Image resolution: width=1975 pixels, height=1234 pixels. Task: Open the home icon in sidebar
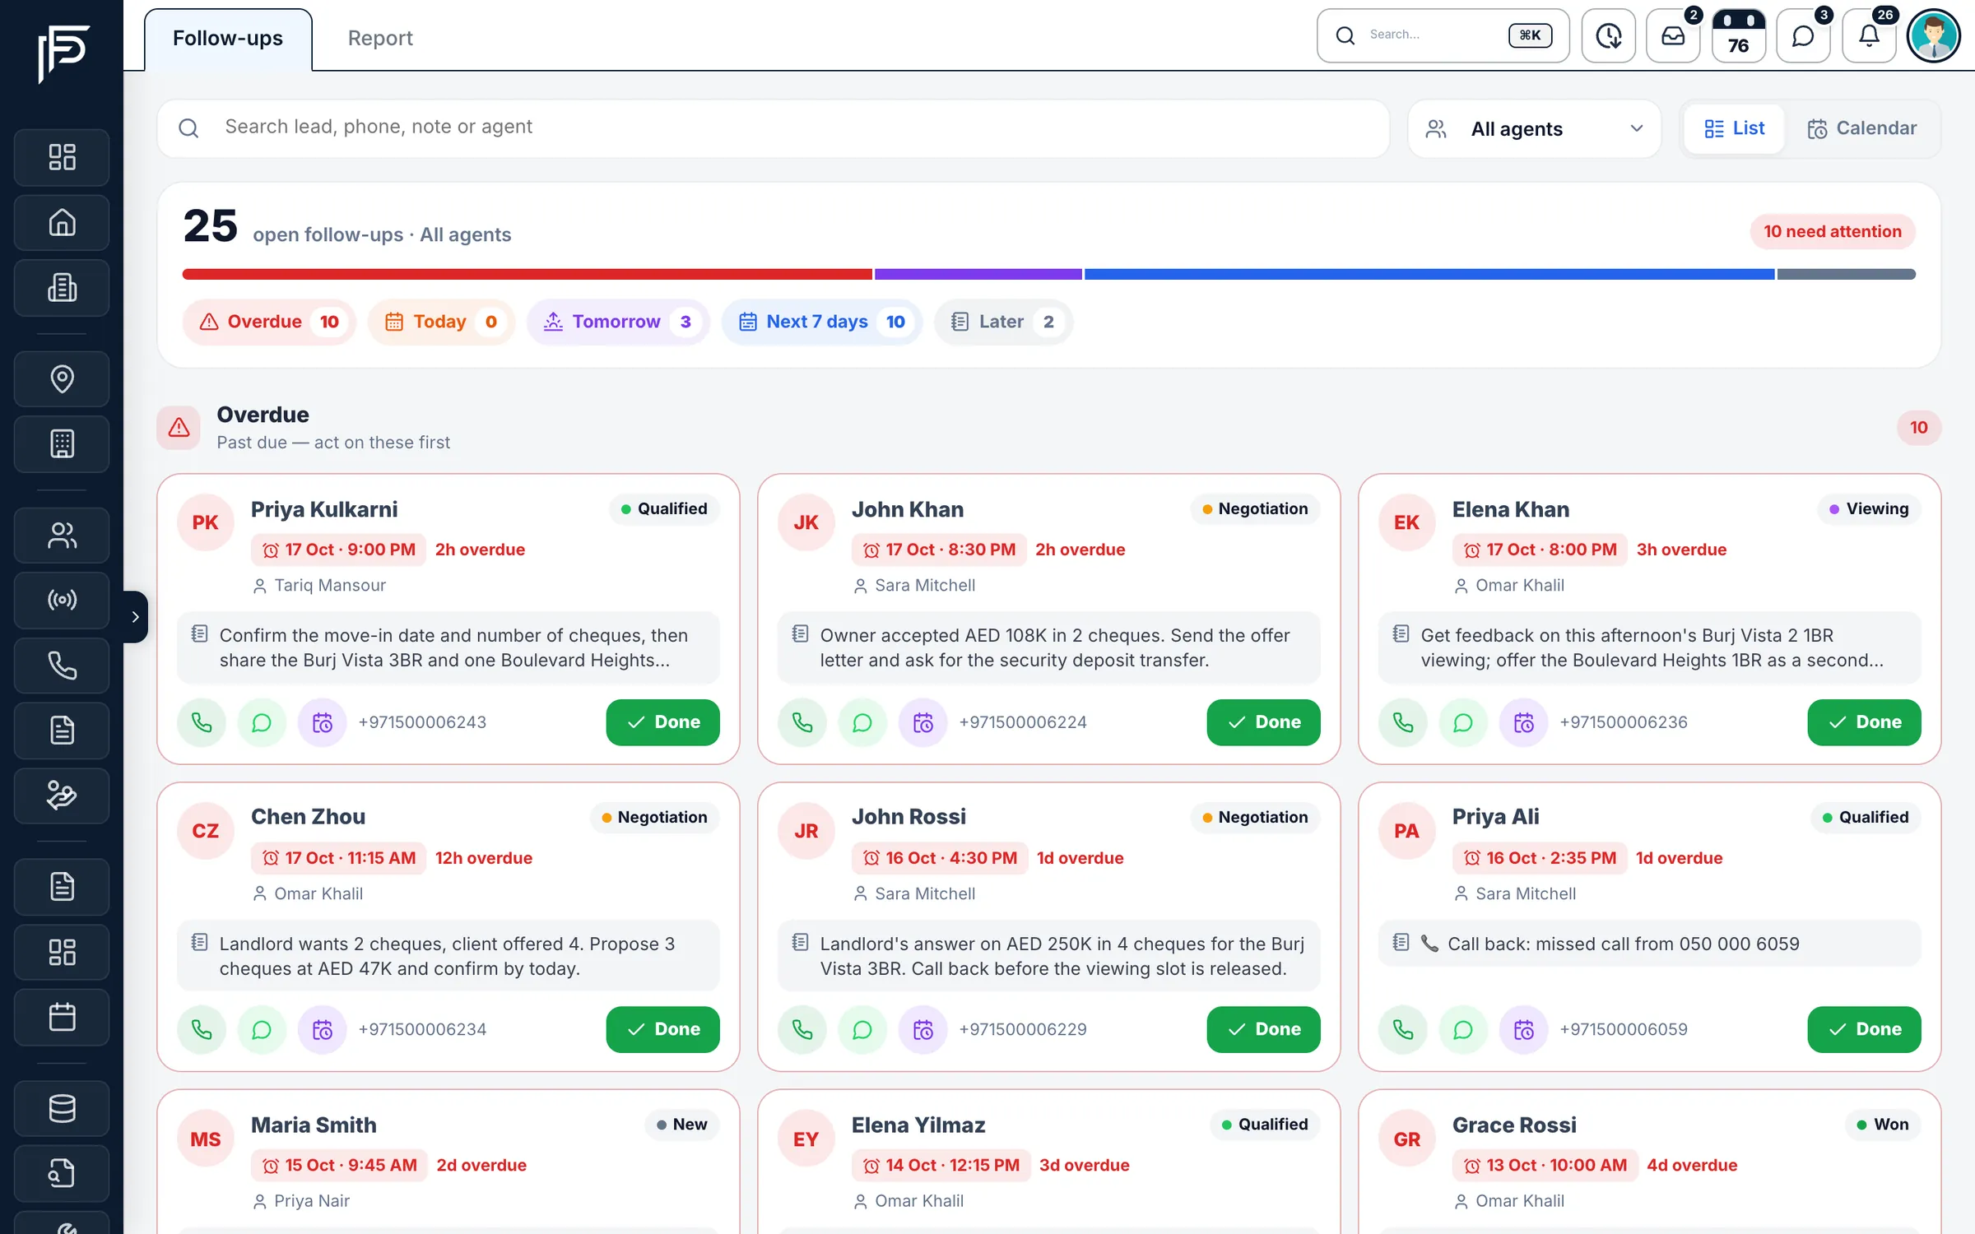(62, 222)
